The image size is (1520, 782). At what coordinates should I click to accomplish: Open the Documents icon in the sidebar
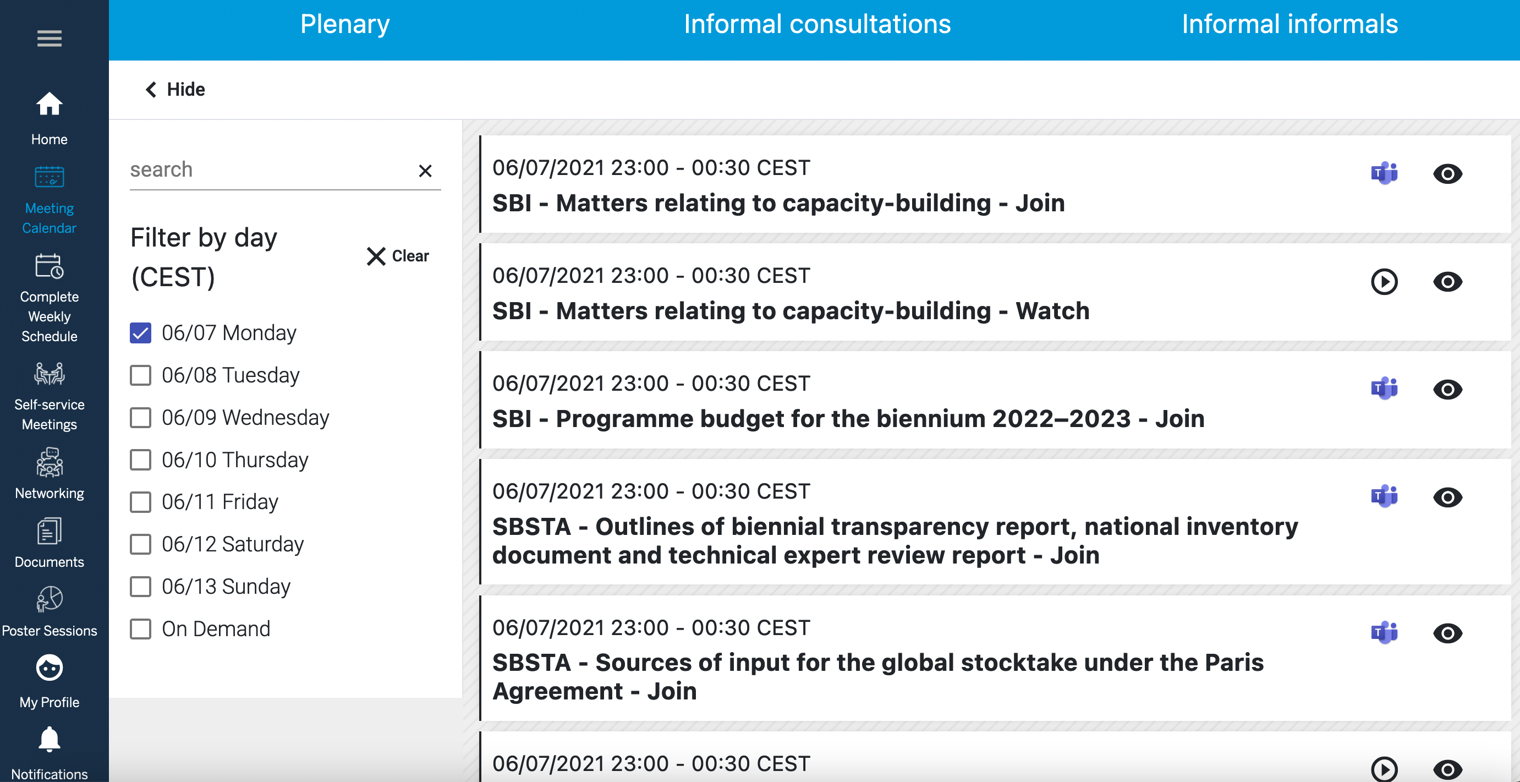[50, 531]
